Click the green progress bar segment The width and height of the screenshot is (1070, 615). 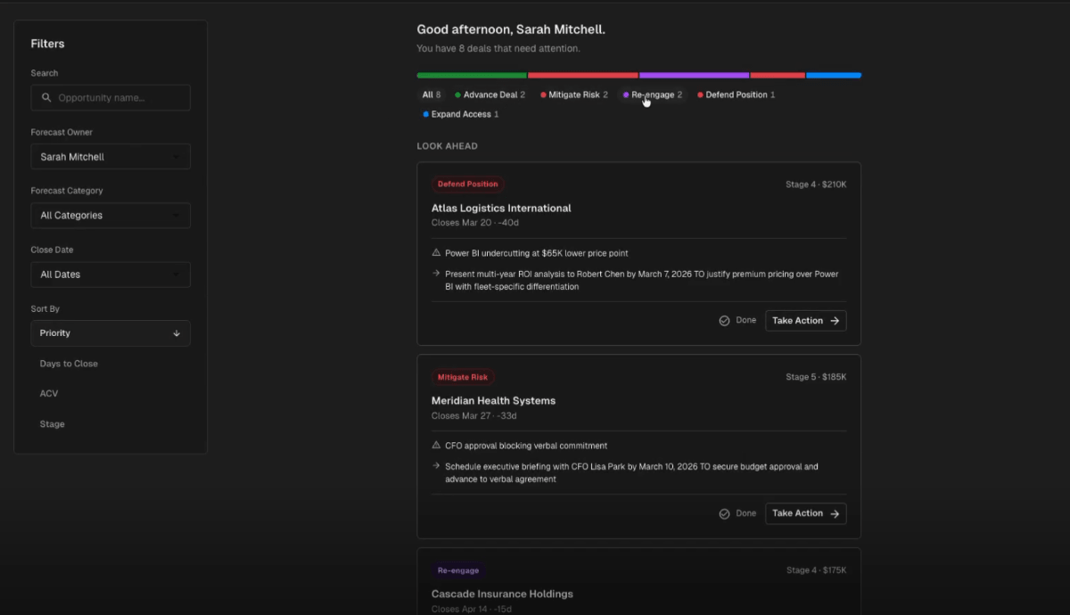click(472, 76)
